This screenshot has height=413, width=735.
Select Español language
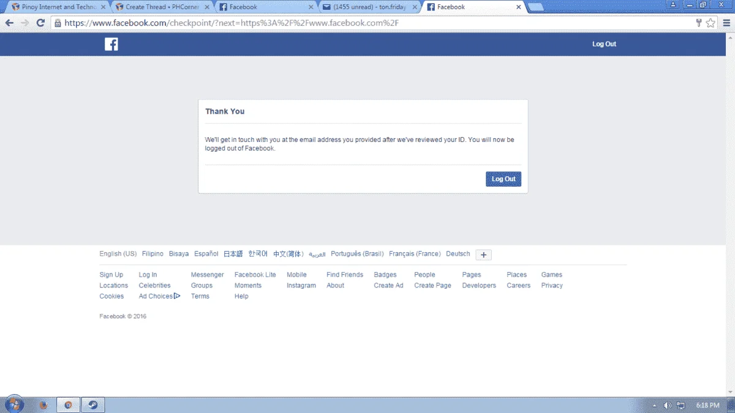click(206, 254)
